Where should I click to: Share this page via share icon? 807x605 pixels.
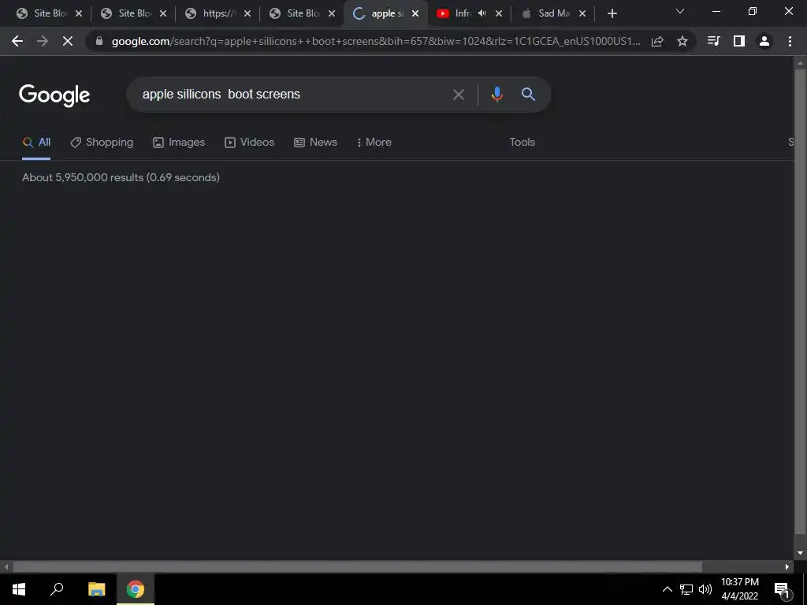[x=657, y=41]
